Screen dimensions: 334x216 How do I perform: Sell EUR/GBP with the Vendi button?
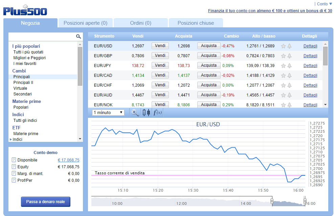pyautogui.click(x=160, y=56)
